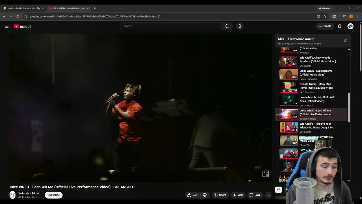
Task: Open a new browser tab
Action: point(94,8)
